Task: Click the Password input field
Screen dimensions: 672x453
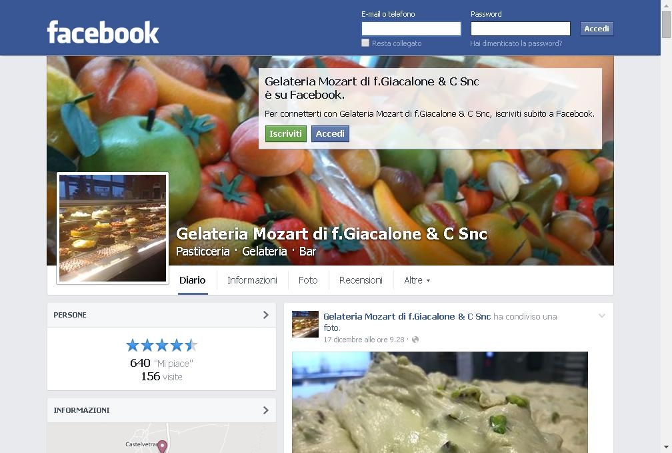Action: coord(520,29)
